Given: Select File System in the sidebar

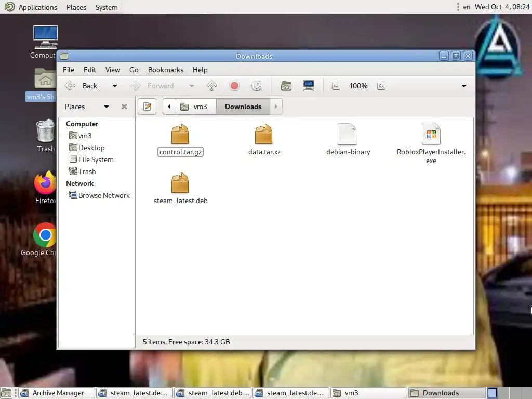Looking at the screenshot, I should point(91,159).
